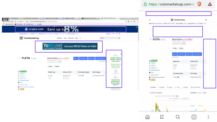
Task: Click the desktop CoinMarketCap Search field
Action: pos(110,38)
